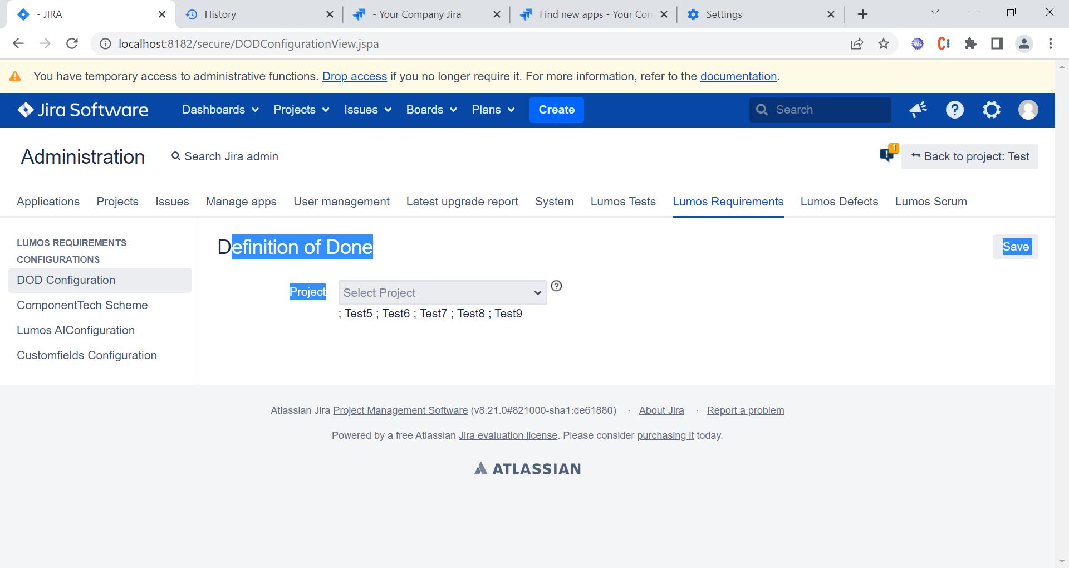
Task: Switch to Manage apps tab
Action: [x=241, y=202]
